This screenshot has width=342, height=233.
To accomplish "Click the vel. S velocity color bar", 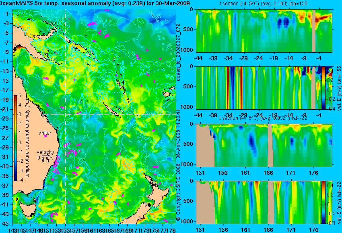I will click(323, 202).
